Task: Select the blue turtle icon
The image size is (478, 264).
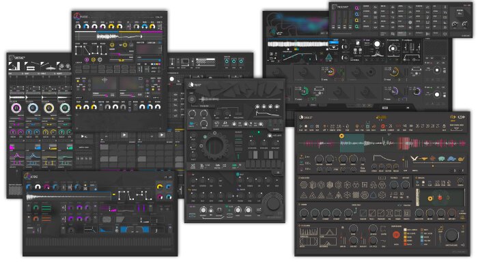Action: [451, 159]
